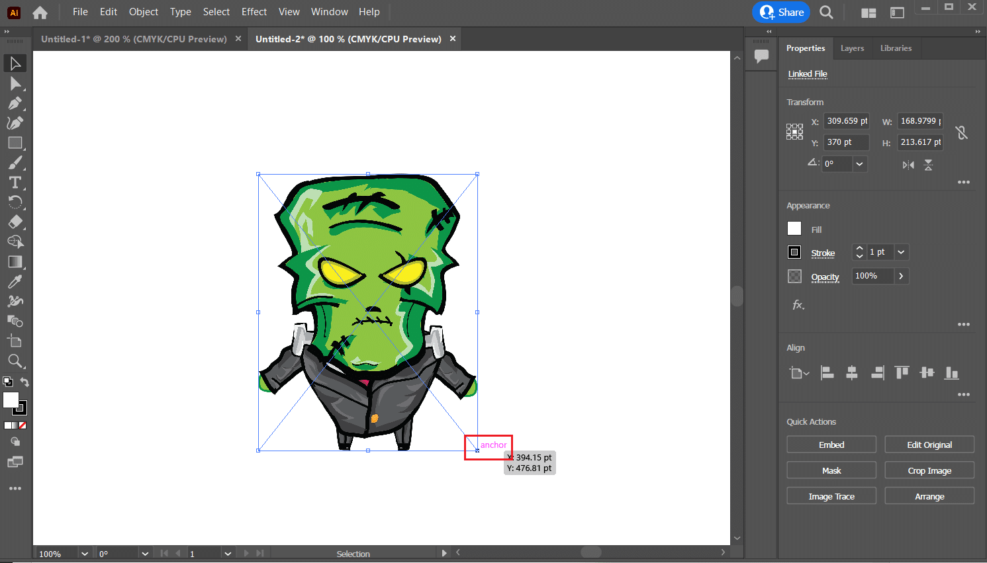The height and width of the screenshot is (563, 987).
Task: Select the Eyedropper tool
Action: tap(15, 281)
